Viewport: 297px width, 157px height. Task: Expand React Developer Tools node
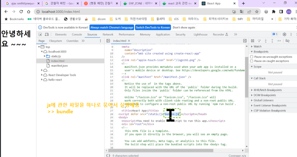pyautogui.click(x=42, y=75)
